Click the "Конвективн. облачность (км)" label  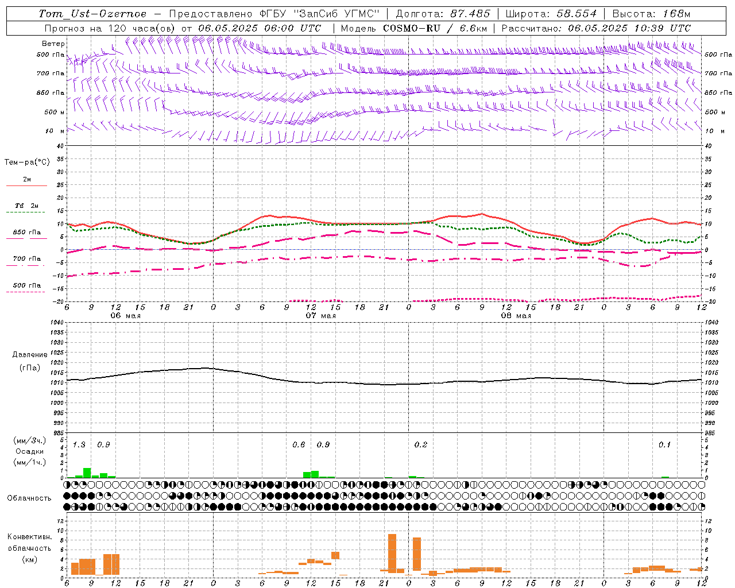click(29, 548)
